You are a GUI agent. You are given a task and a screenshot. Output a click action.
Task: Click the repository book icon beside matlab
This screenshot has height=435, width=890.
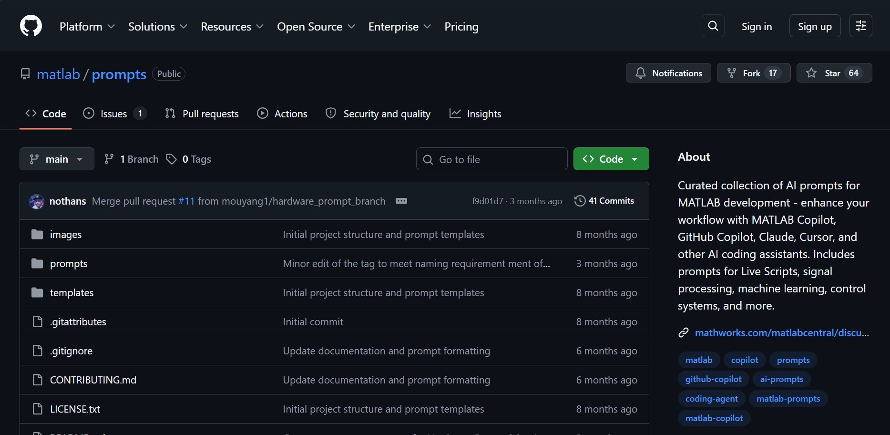pyautogui.click(x=25, y=74)
